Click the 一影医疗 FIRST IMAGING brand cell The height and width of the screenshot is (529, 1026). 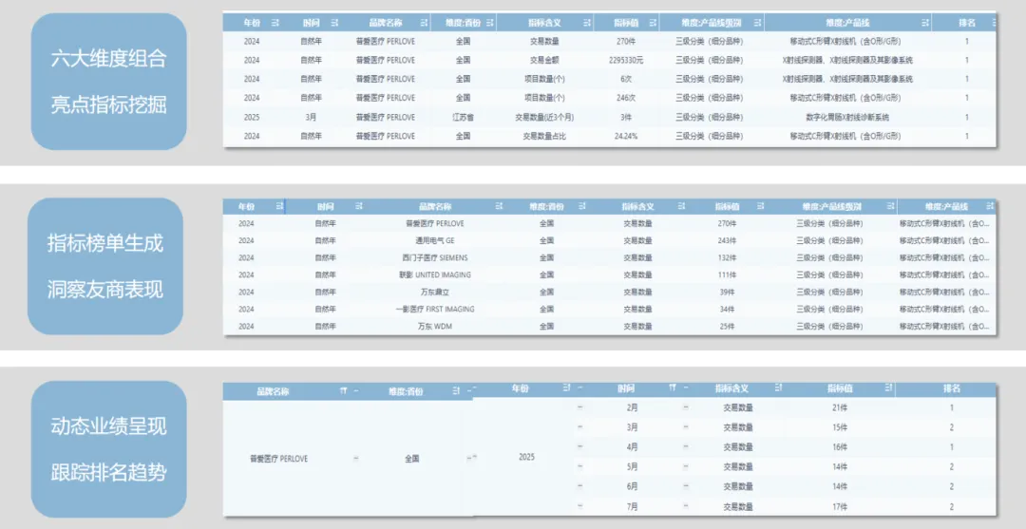point(435,309)
